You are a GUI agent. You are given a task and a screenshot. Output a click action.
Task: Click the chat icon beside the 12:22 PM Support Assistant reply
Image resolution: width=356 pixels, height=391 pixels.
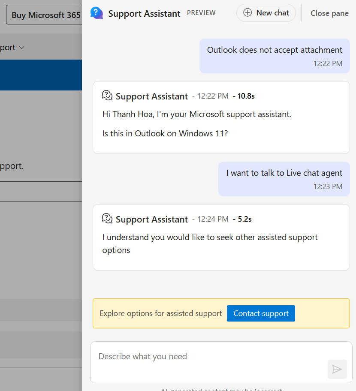point(107,96)
